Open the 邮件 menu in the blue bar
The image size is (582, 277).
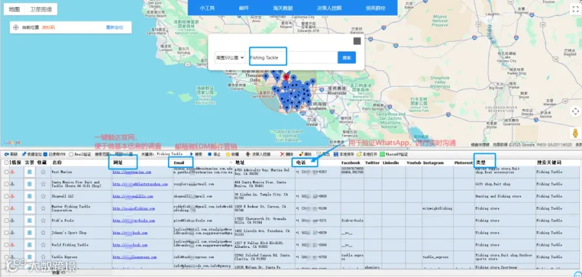(244, 8)
